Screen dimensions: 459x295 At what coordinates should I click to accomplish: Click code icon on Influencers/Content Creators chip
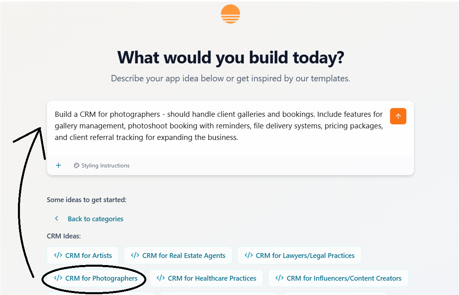pos(280,278)
